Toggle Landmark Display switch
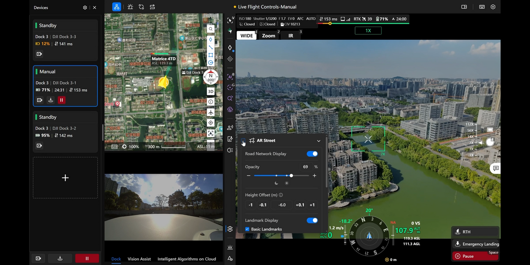The height and width of the screenshot is (265, 530). click(312, 220)
